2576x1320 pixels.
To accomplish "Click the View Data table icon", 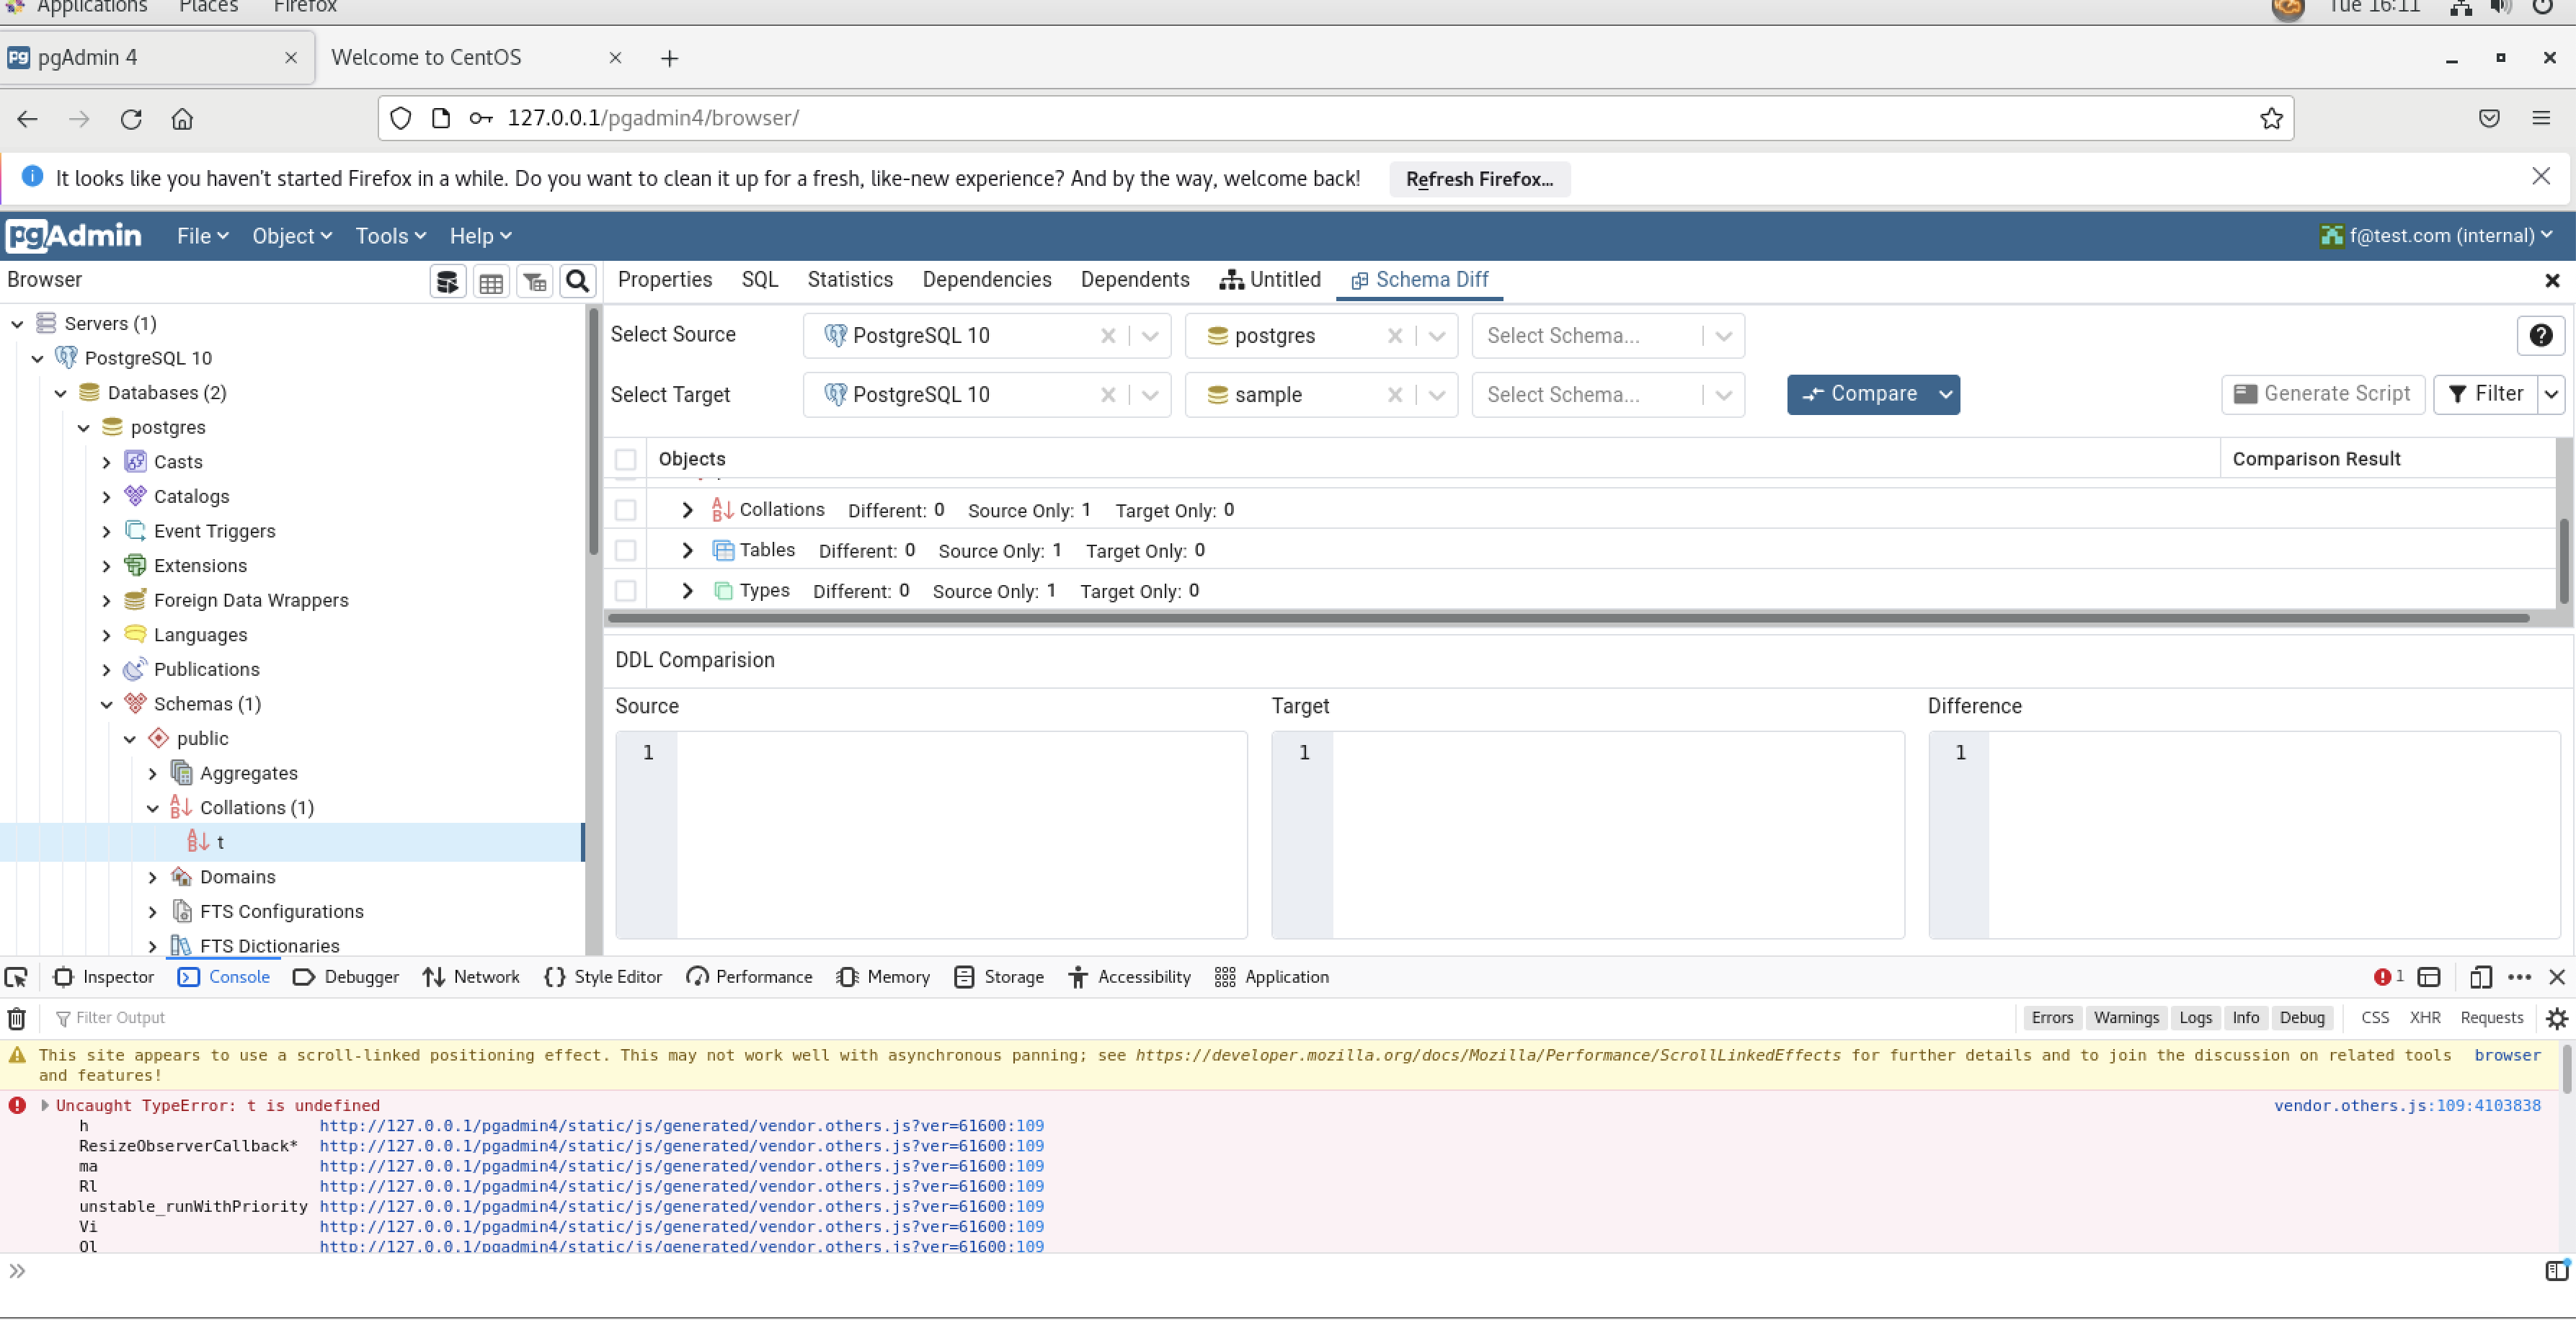I will (491, 282).
